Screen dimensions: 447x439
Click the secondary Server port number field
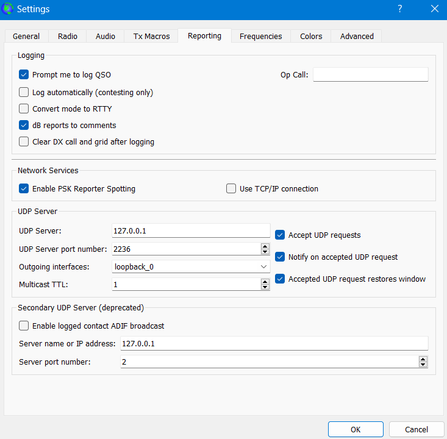(x=270, y=362)
